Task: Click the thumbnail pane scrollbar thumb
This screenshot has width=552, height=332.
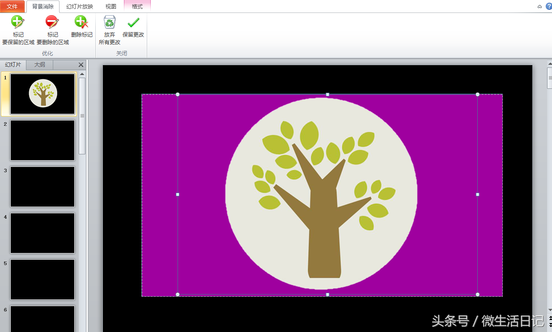Action: [82, 116]
